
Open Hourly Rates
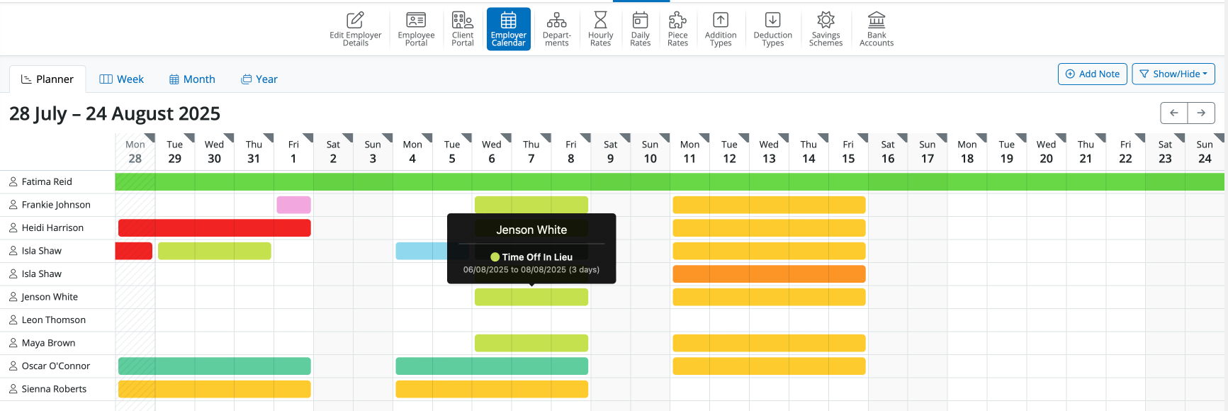coord(600,29)
